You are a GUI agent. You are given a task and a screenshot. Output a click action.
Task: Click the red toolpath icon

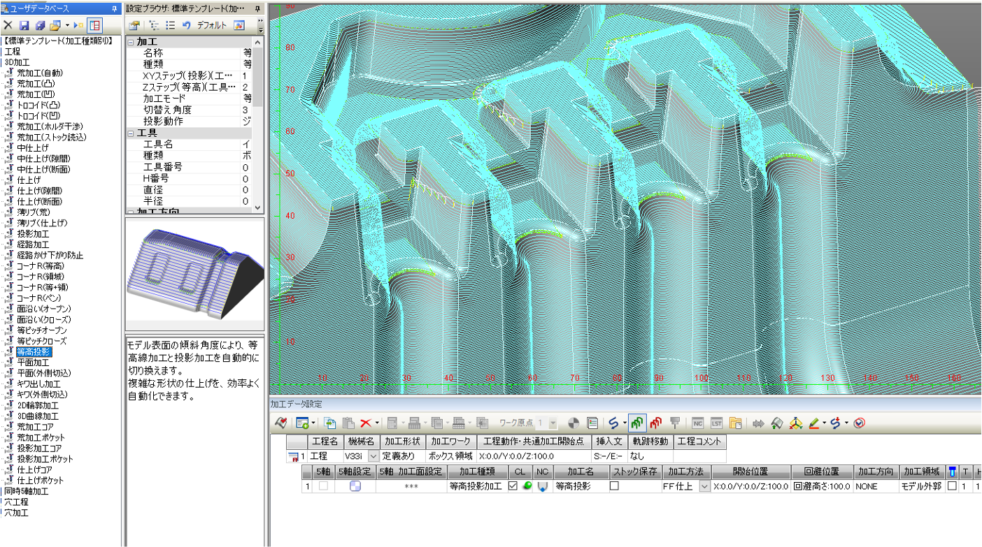point(656,423)
